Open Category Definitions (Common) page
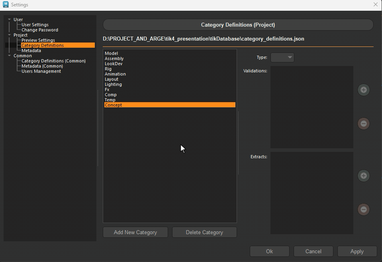382x262 pixels. point(53,61)
